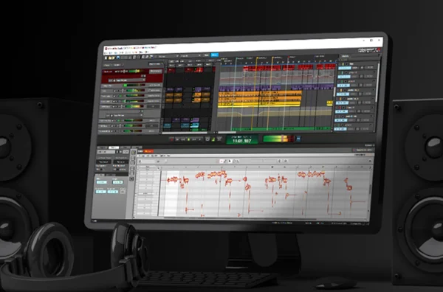Click the green time counter display
The image size is (443, 292).
tap(241, 139)
